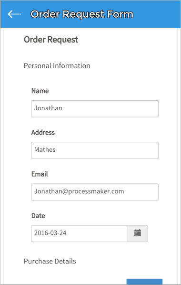This screenshot has height=285, width=181.
Task: Click the Date field label
Action: coord(38,216)
